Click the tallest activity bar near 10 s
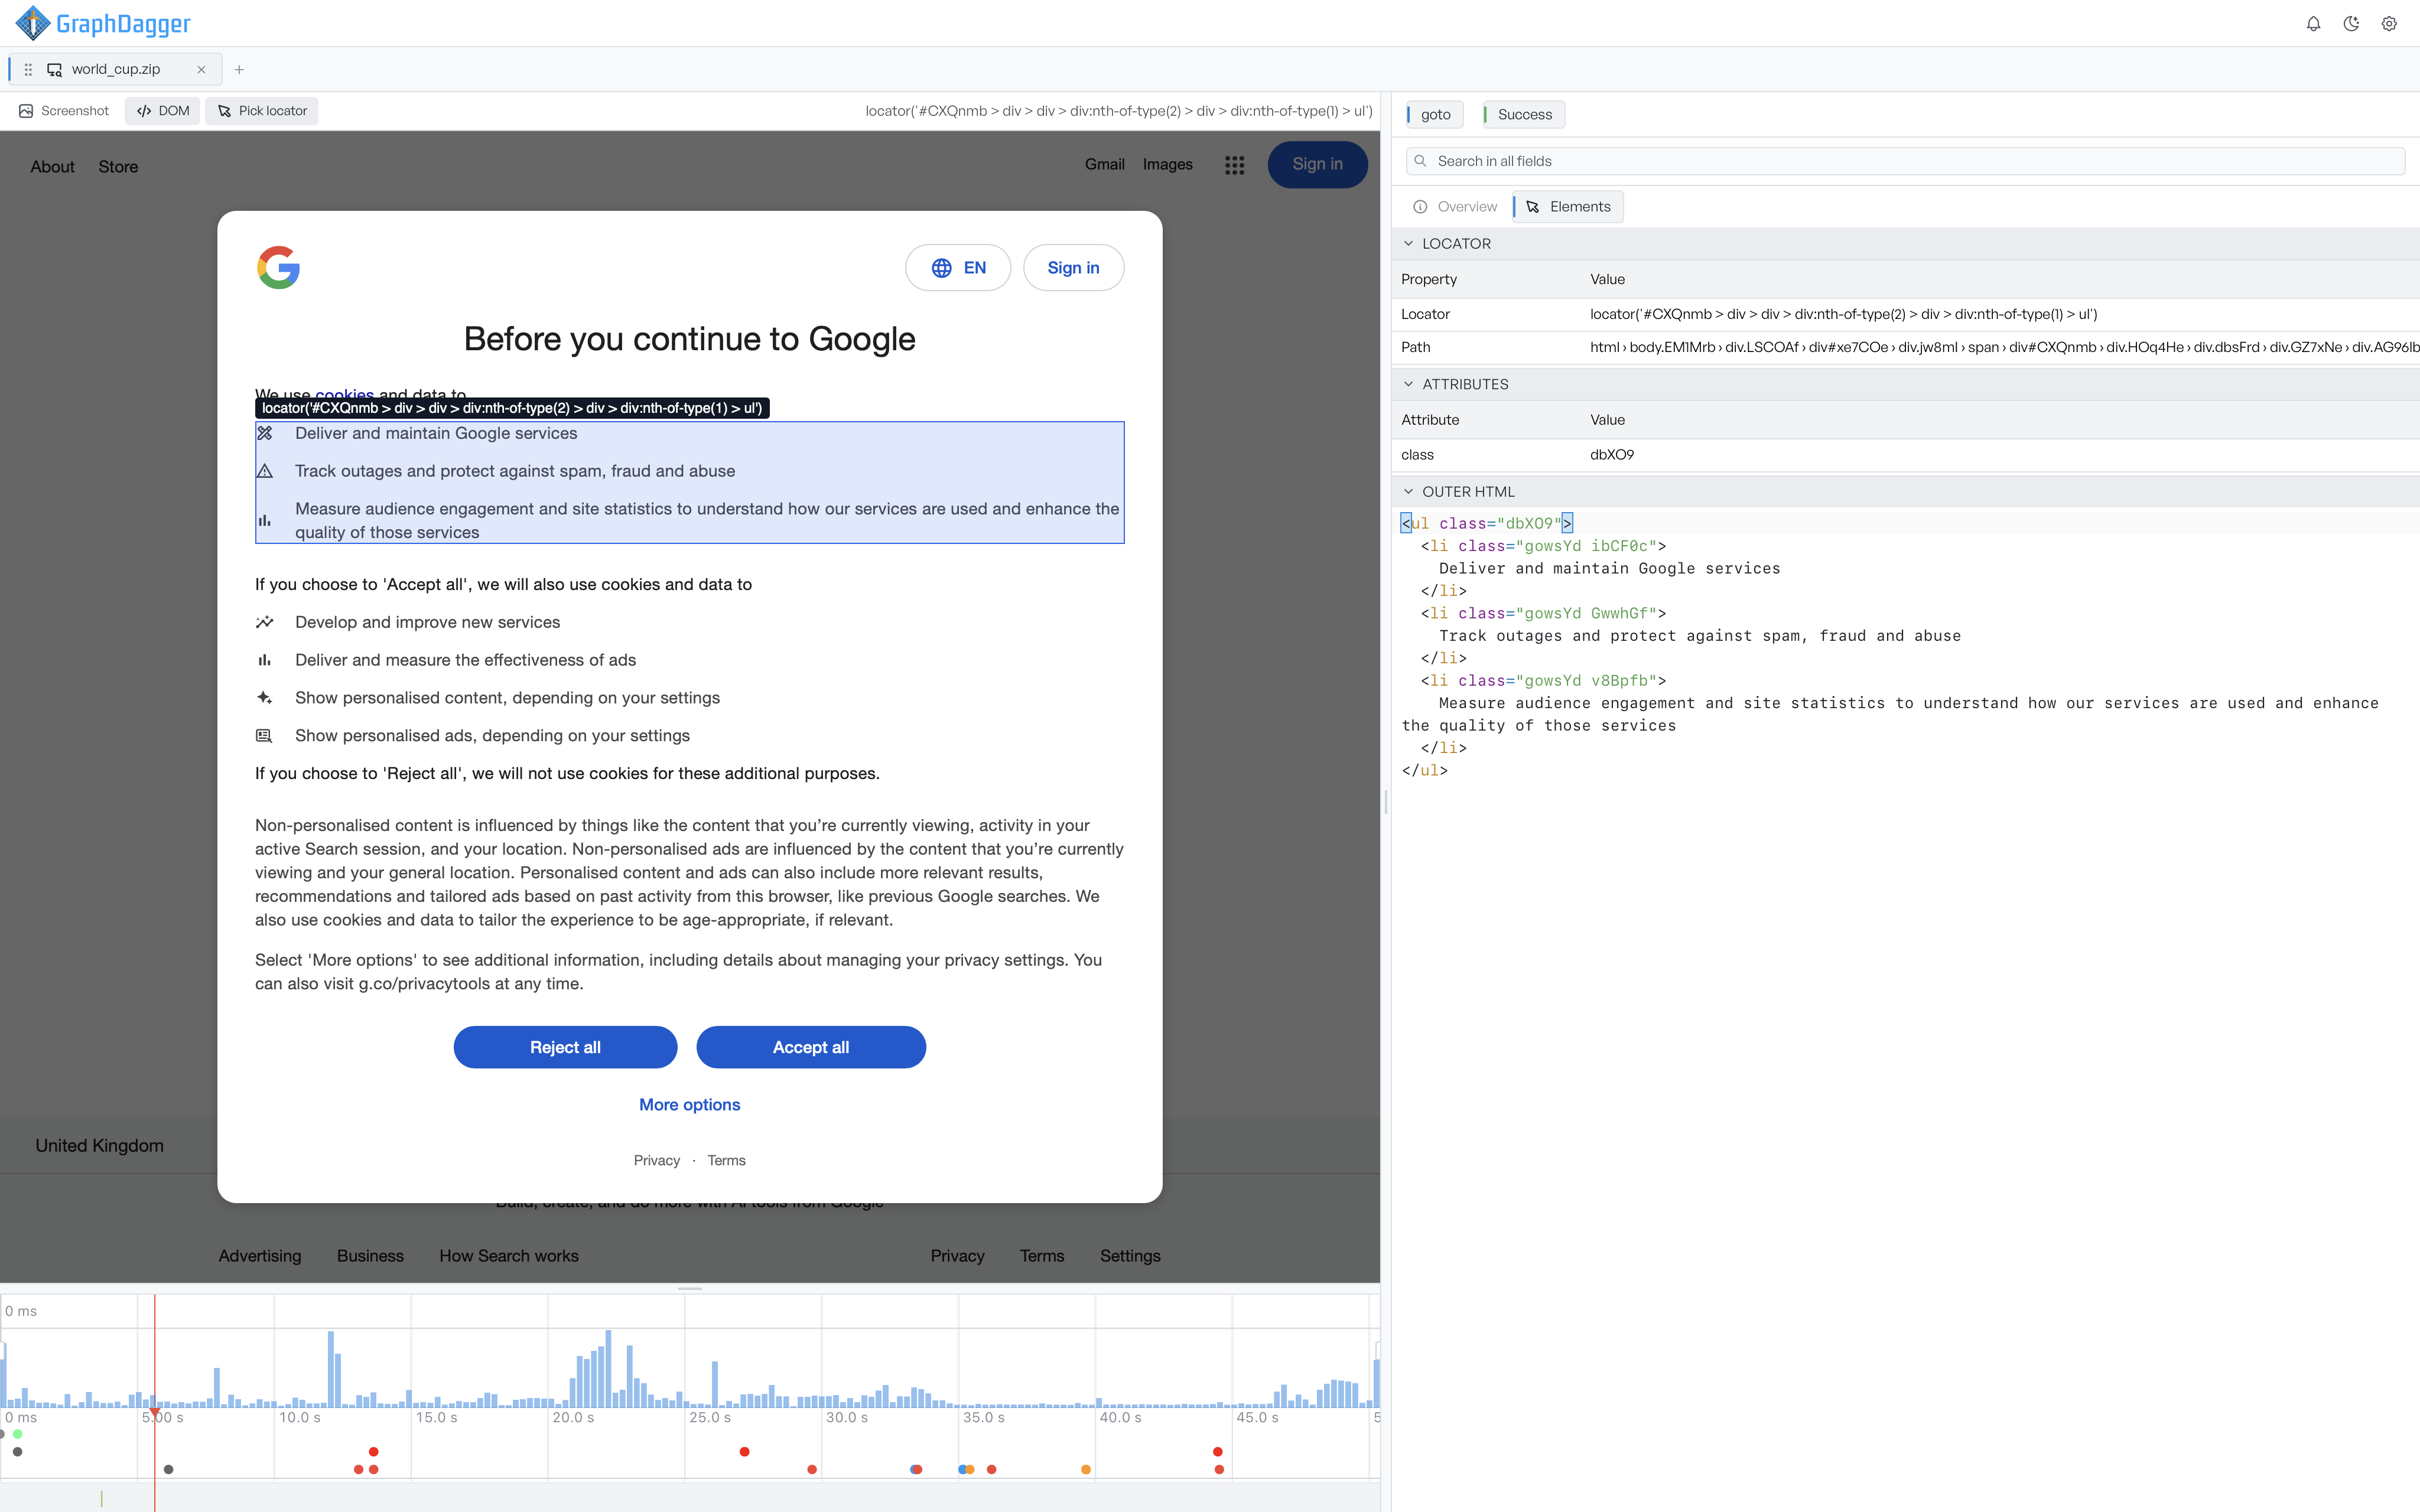This screenshot has width=2420, height=1512. tap(331, 1369)
